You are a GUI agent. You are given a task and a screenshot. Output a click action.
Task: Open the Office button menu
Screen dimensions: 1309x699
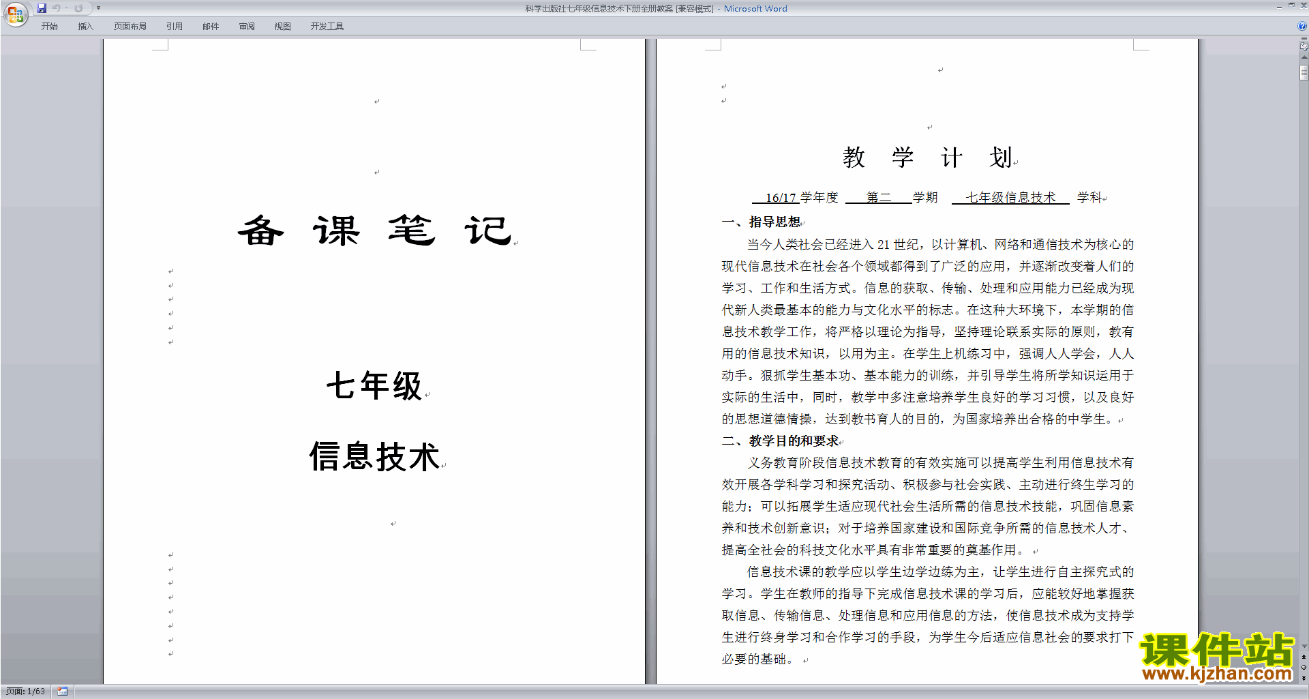[x=15, y=14]
